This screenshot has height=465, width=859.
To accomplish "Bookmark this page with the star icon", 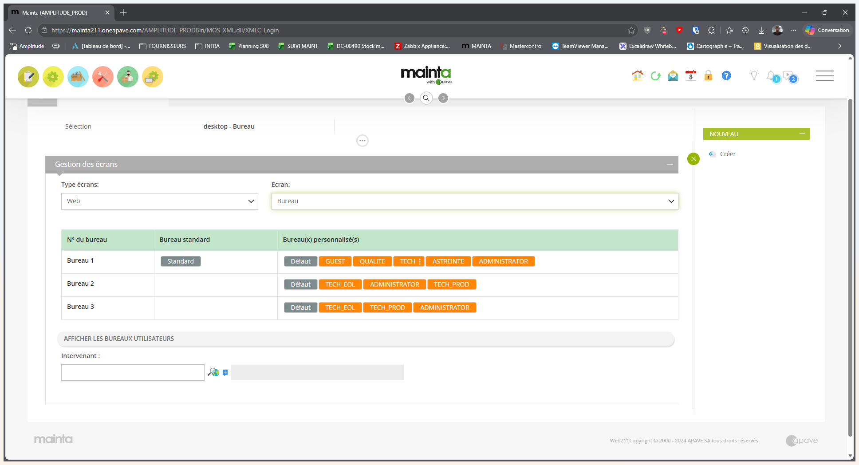I will coord(631,30).
